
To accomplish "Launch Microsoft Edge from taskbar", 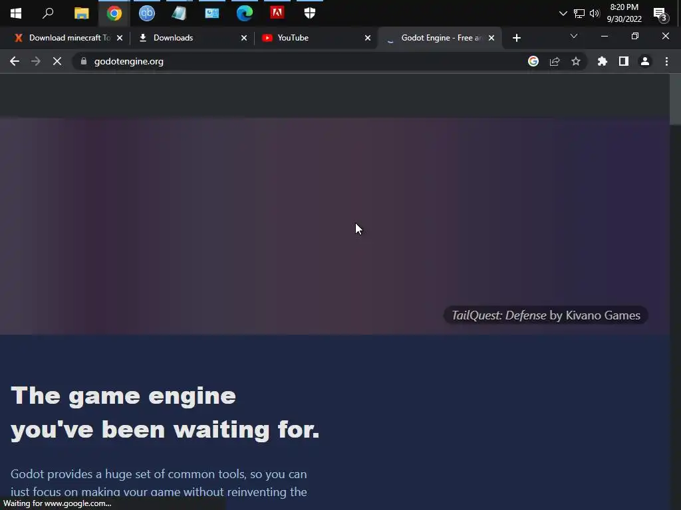I will click(x=245, y=13).
